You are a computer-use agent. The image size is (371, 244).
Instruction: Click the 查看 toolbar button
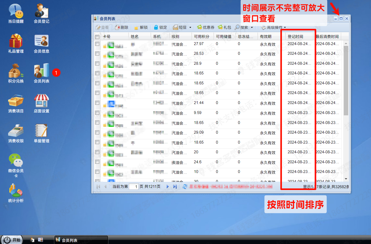click(102, 27)
